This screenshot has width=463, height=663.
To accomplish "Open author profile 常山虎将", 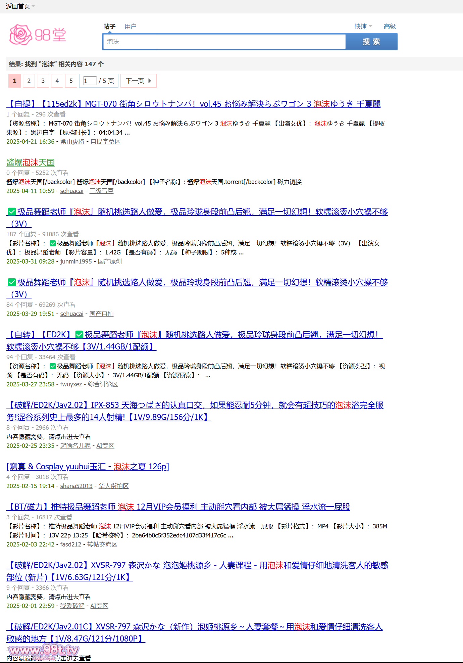I will pyautogui.click(x=72, y=142).
